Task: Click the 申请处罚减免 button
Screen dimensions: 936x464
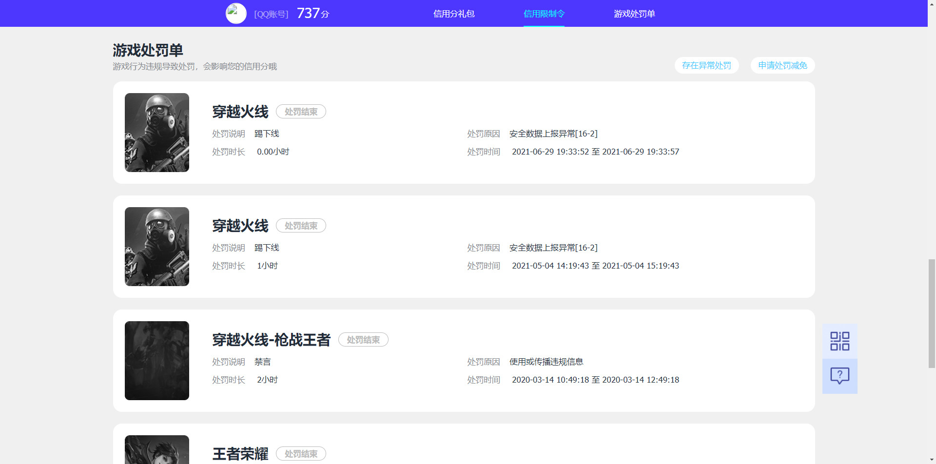Action: (782, 65)
